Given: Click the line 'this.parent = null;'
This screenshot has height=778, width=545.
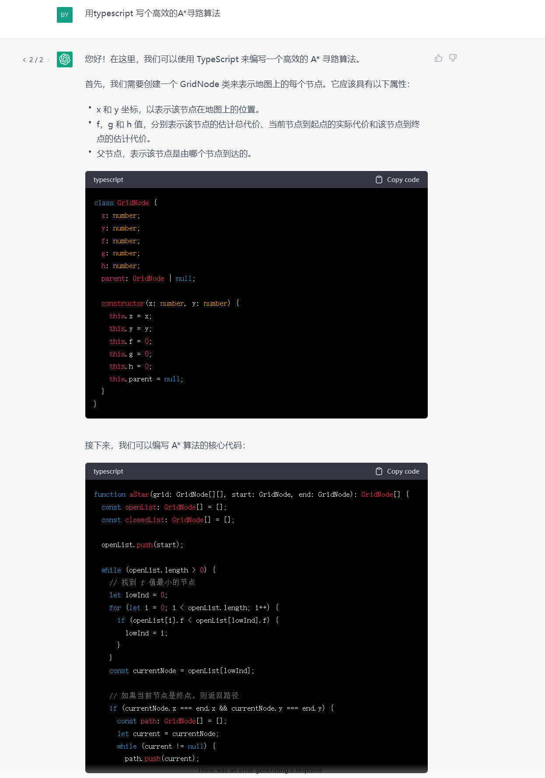Looking at the screenshot, I should point(146,379).
